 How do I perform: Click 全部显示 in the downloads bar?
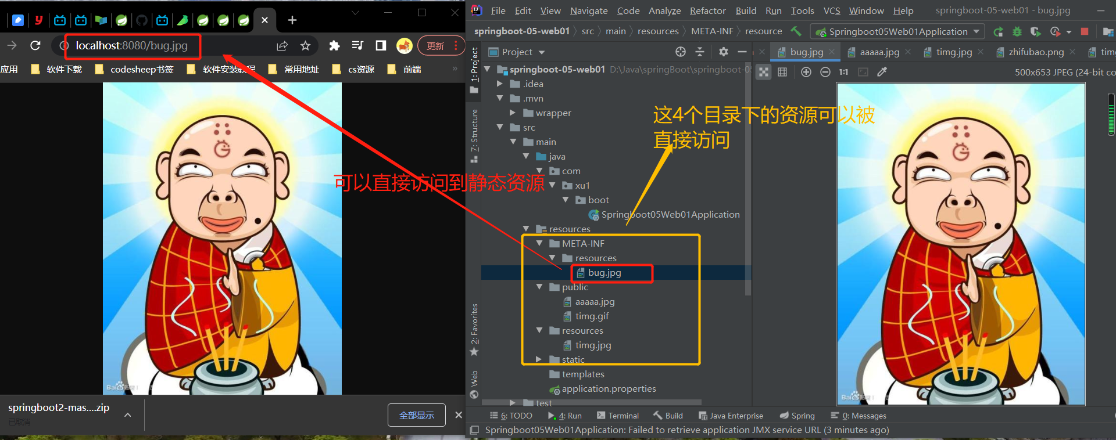coord(417,415)
